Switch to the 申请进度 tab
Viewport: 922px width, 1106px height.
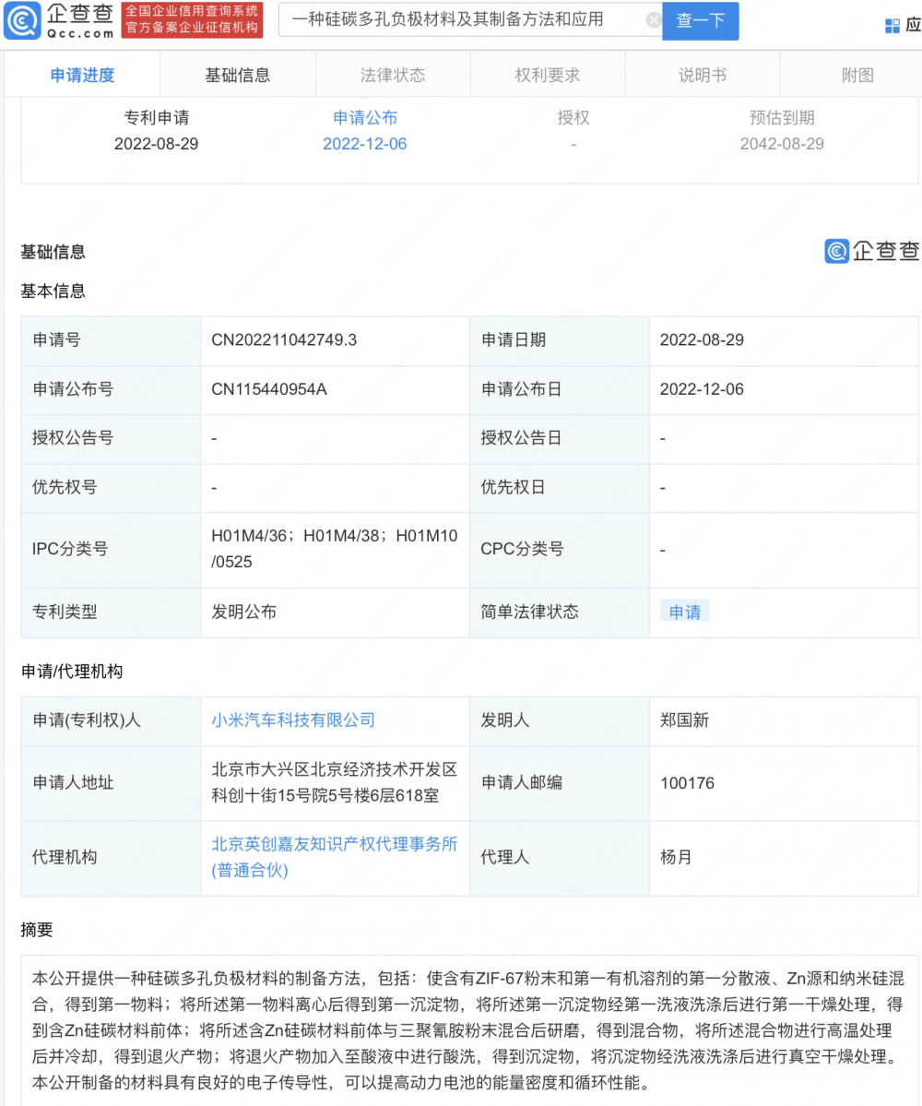82,76
